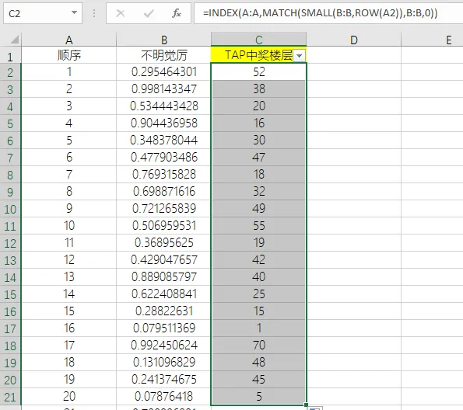Select row 10 header
463x410 pixels.
(10, 210)
